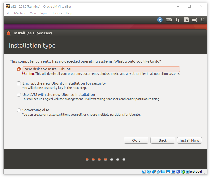The width and height of the screenshot is (211, 178).
Task: Select Erase disk and install Ubuntu
Action: [x=19, y=69]
